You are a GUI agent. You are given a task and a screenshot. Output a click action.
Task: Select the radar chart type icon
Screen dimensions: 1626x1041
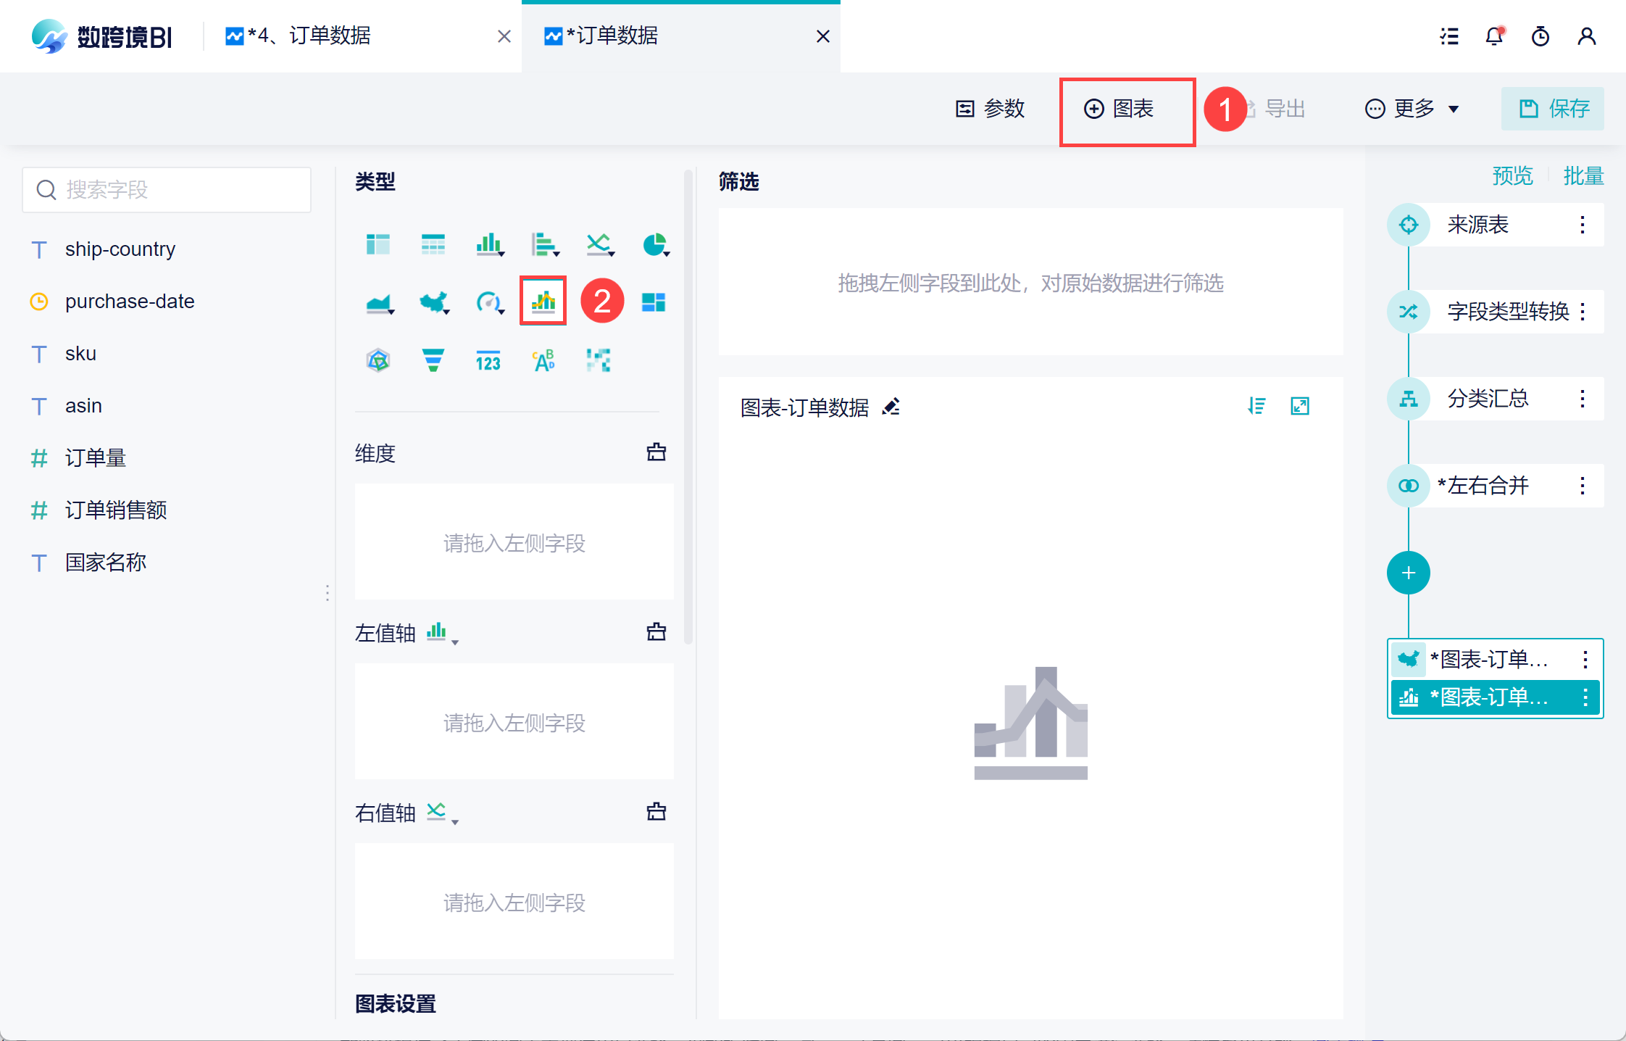tap(378, 360)
